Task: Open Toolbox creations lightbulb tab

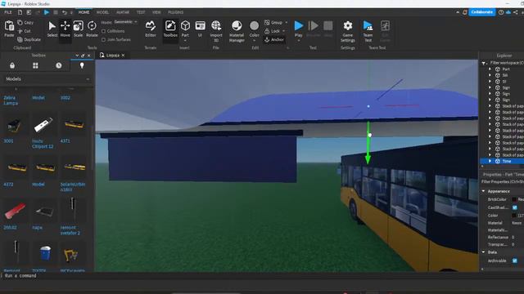Action: (82, 65)
